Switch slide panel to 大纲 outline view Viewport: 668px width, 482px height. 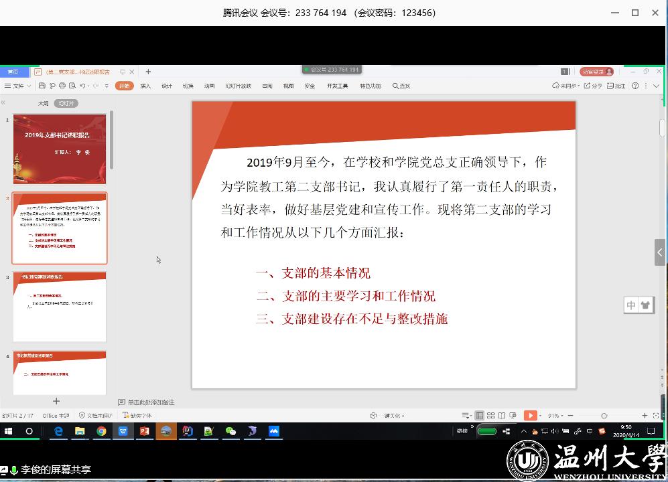tap(43, 103)
